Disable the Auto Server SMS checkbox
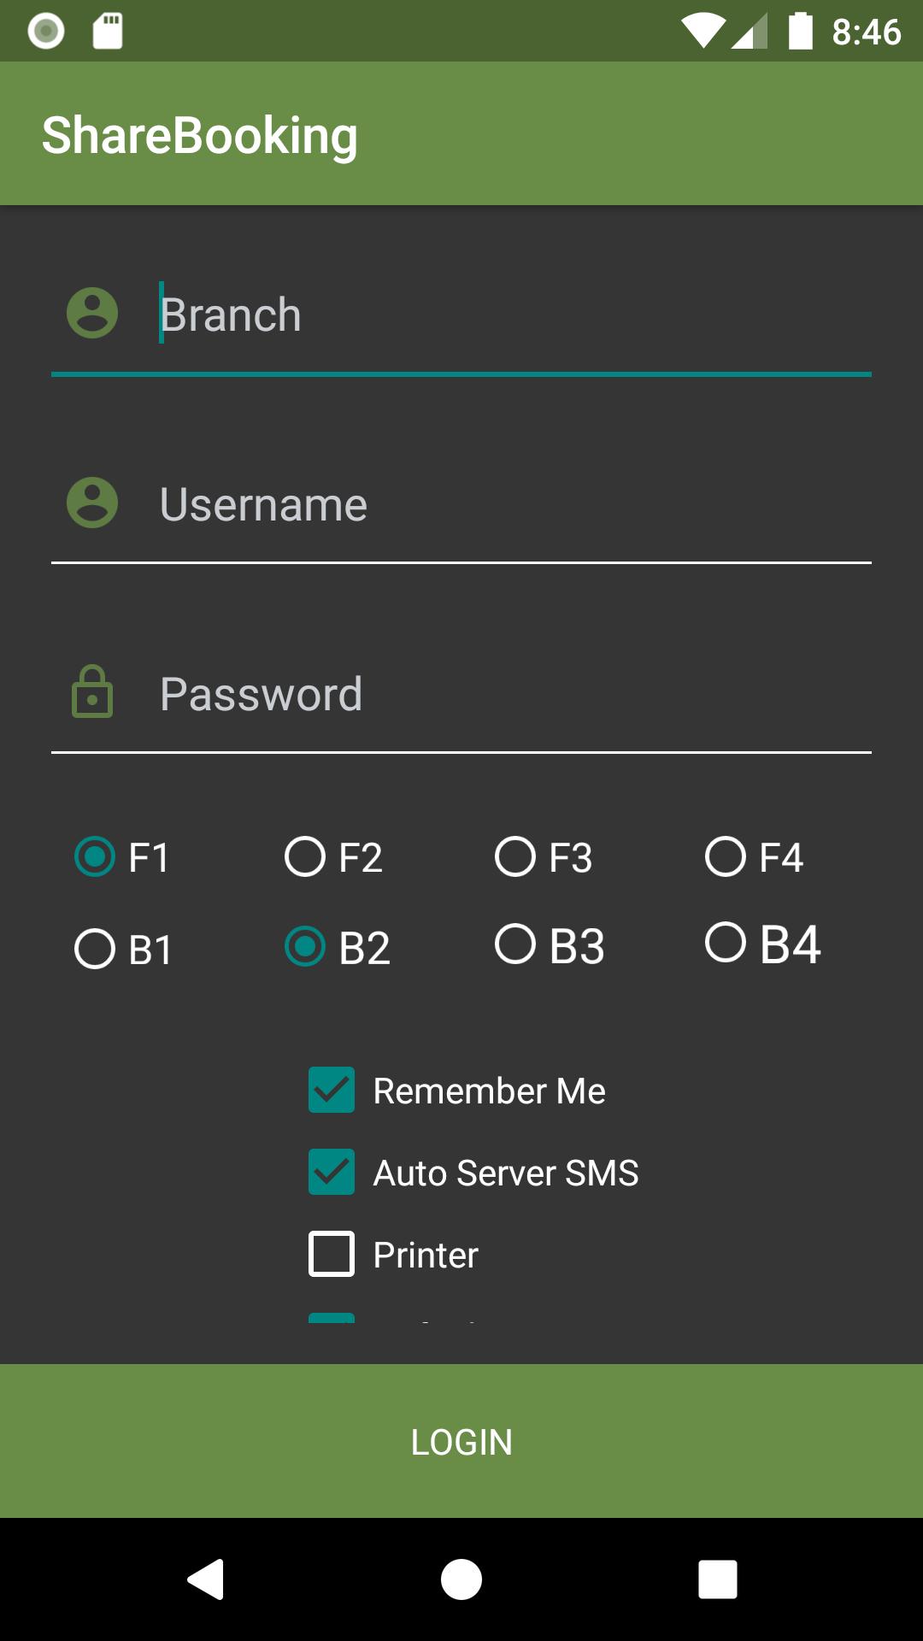 pyautogui.click(x=332, y=1172)
